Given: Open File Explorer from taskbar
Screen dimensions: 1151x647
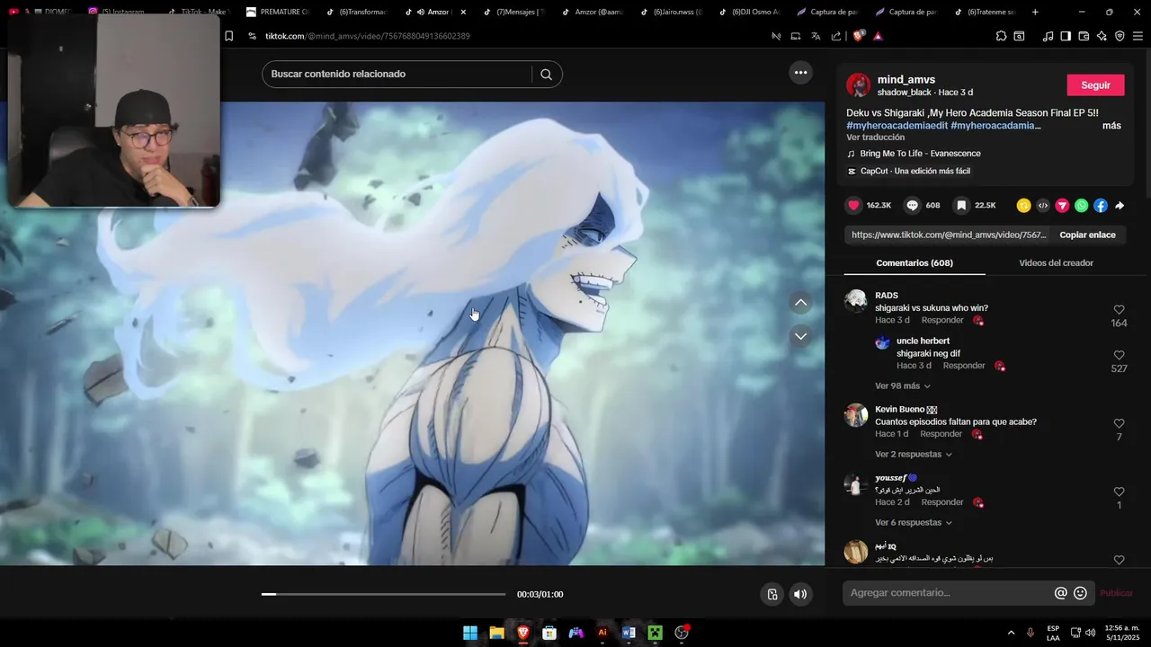Looking at the screenshot, I should pyautogui.click(x=496, y=633).
